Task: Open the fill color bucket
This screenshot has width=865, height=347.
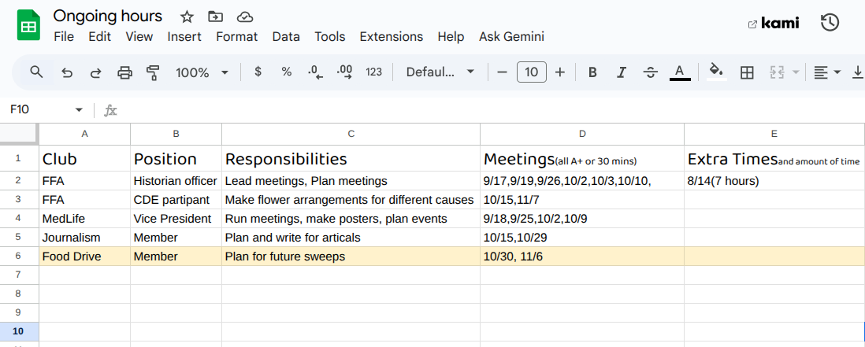Action: point(716,72)
